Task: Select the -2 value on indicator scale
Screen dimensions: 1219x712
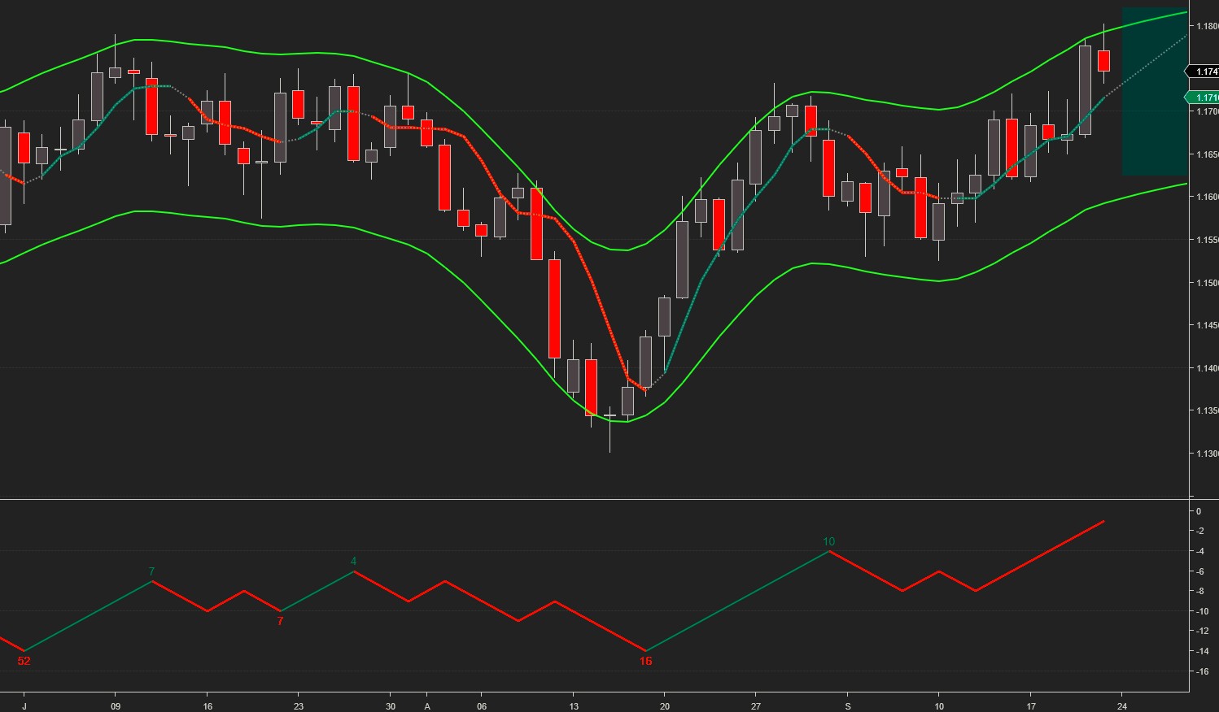Action: tap(1199, 532)
